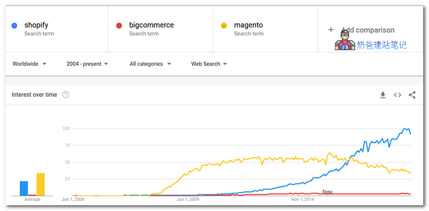
Task: Click the plus icon to add comparison
Action: tap(331, 30)
